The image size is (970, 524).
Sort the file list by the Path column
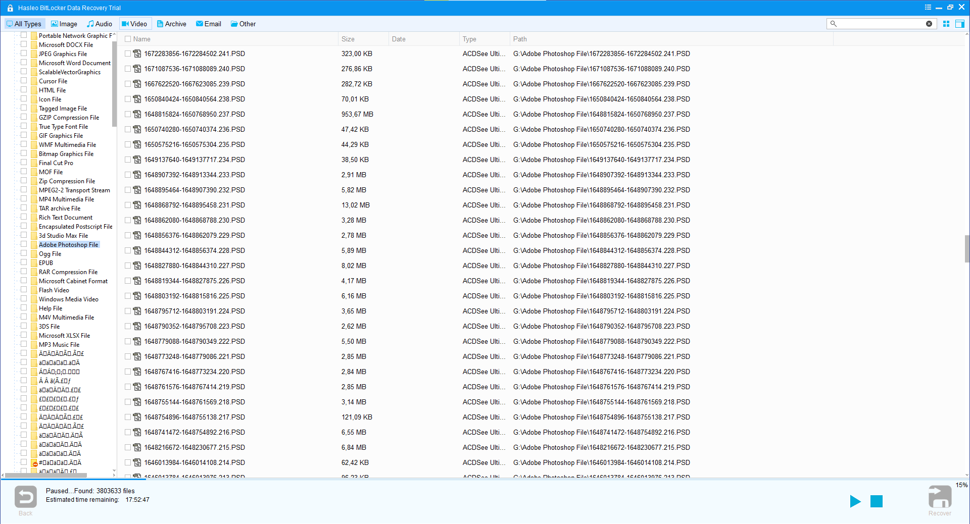coord(672,39)
